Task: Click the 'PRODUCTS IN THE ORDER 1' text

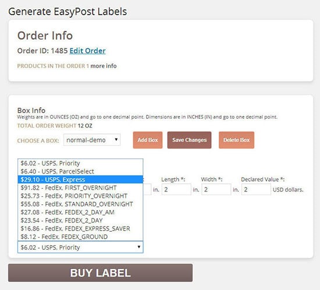Action: click(53, 66)
